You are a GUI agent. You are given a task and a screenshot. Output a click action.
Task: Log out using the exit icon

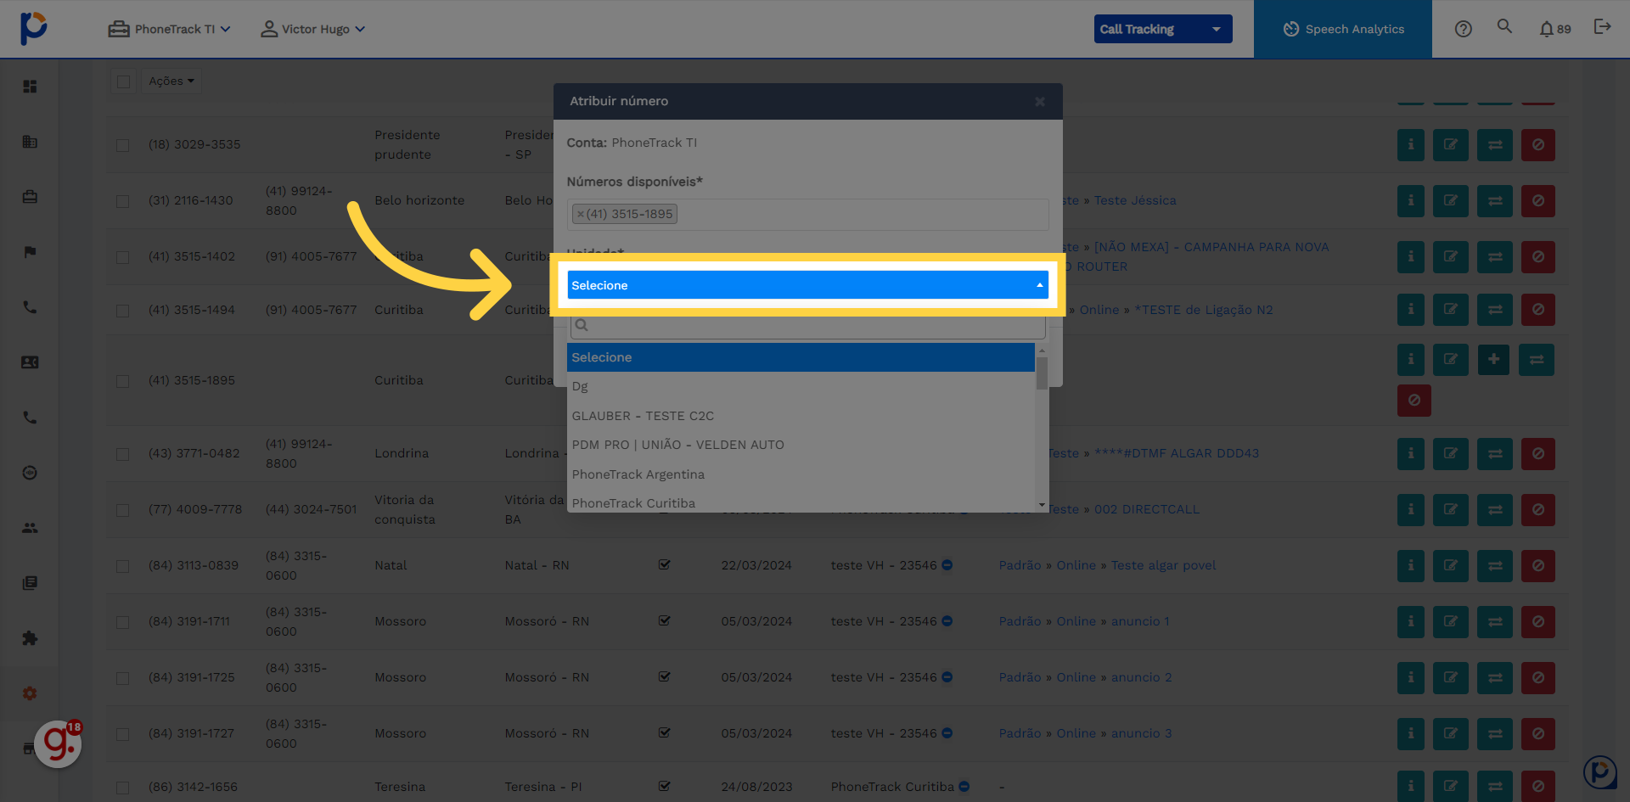pos(1602,27)
